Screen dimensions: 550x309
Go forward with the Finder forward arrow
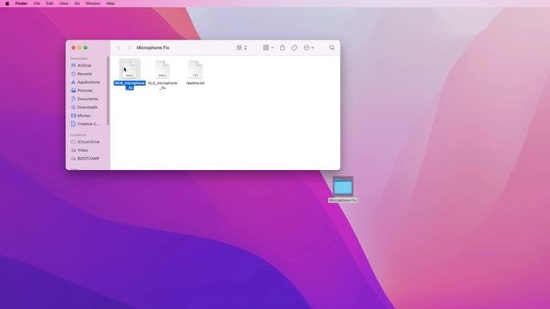point(129,48)
